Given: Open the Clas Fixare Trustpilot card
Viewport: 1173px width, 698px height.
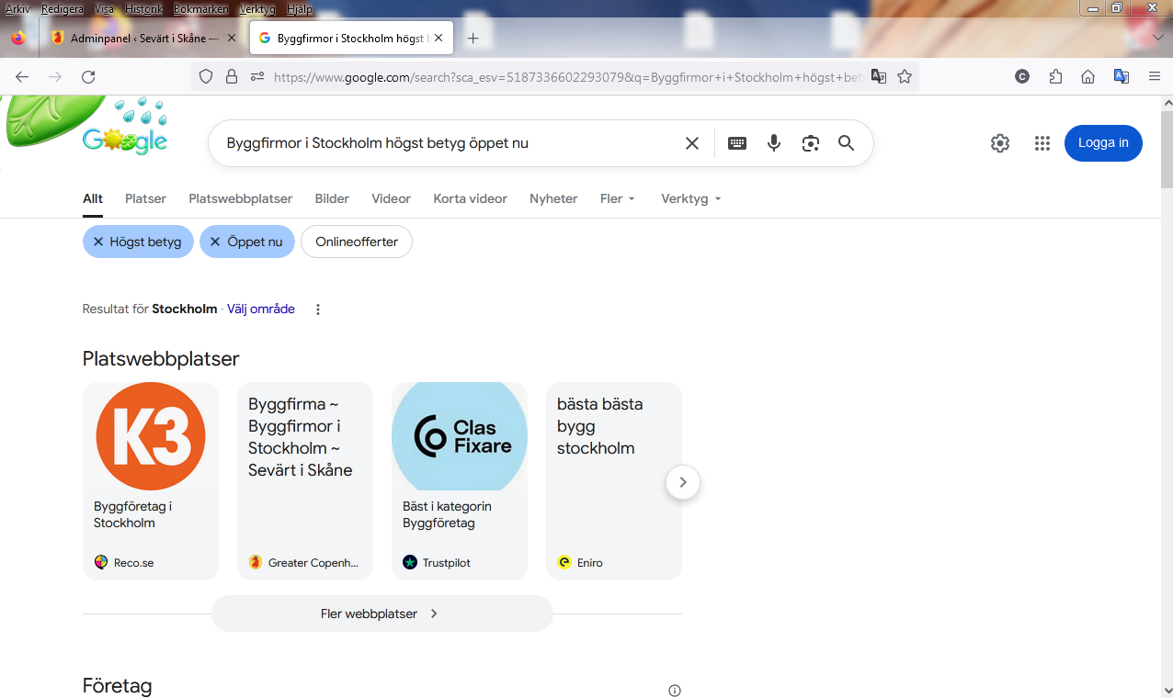Looking at the screenshot, I should [x=460, y=480].
